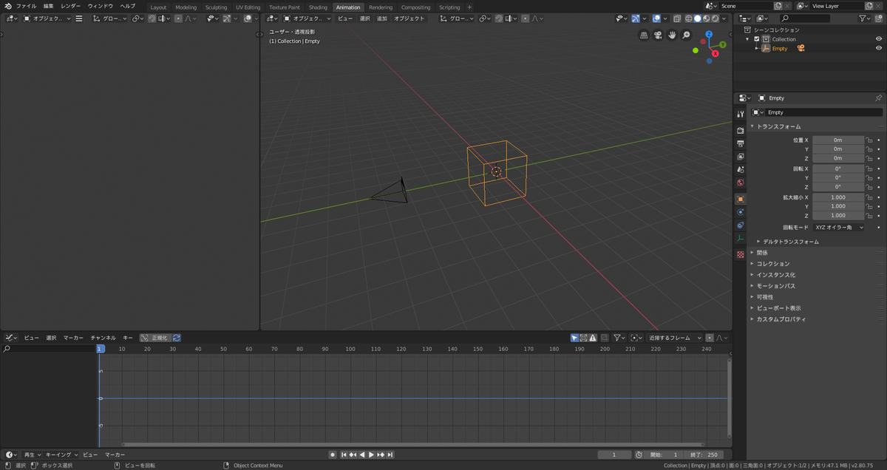Lock the Scale X (拡大縮小 X) field
Screen dimensions: 887x470
[870, 197]
